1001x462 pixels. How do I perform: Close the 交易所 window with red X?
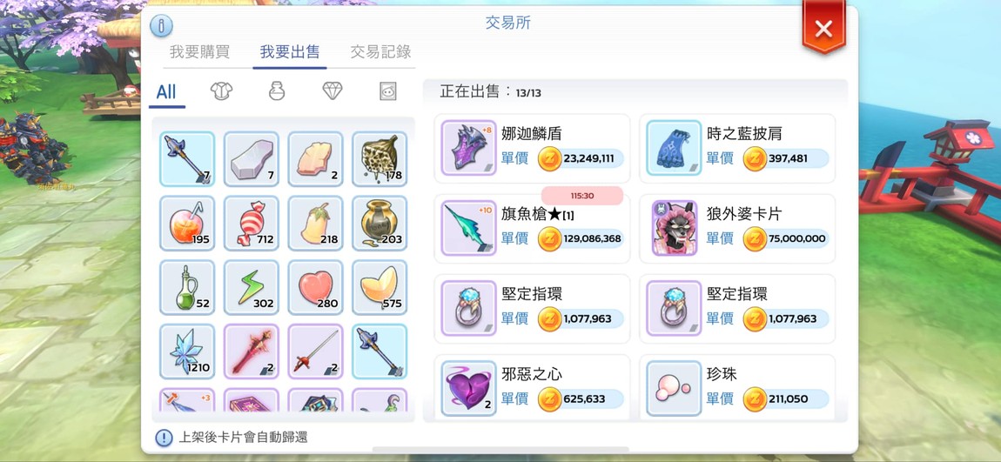pos(823,28)
